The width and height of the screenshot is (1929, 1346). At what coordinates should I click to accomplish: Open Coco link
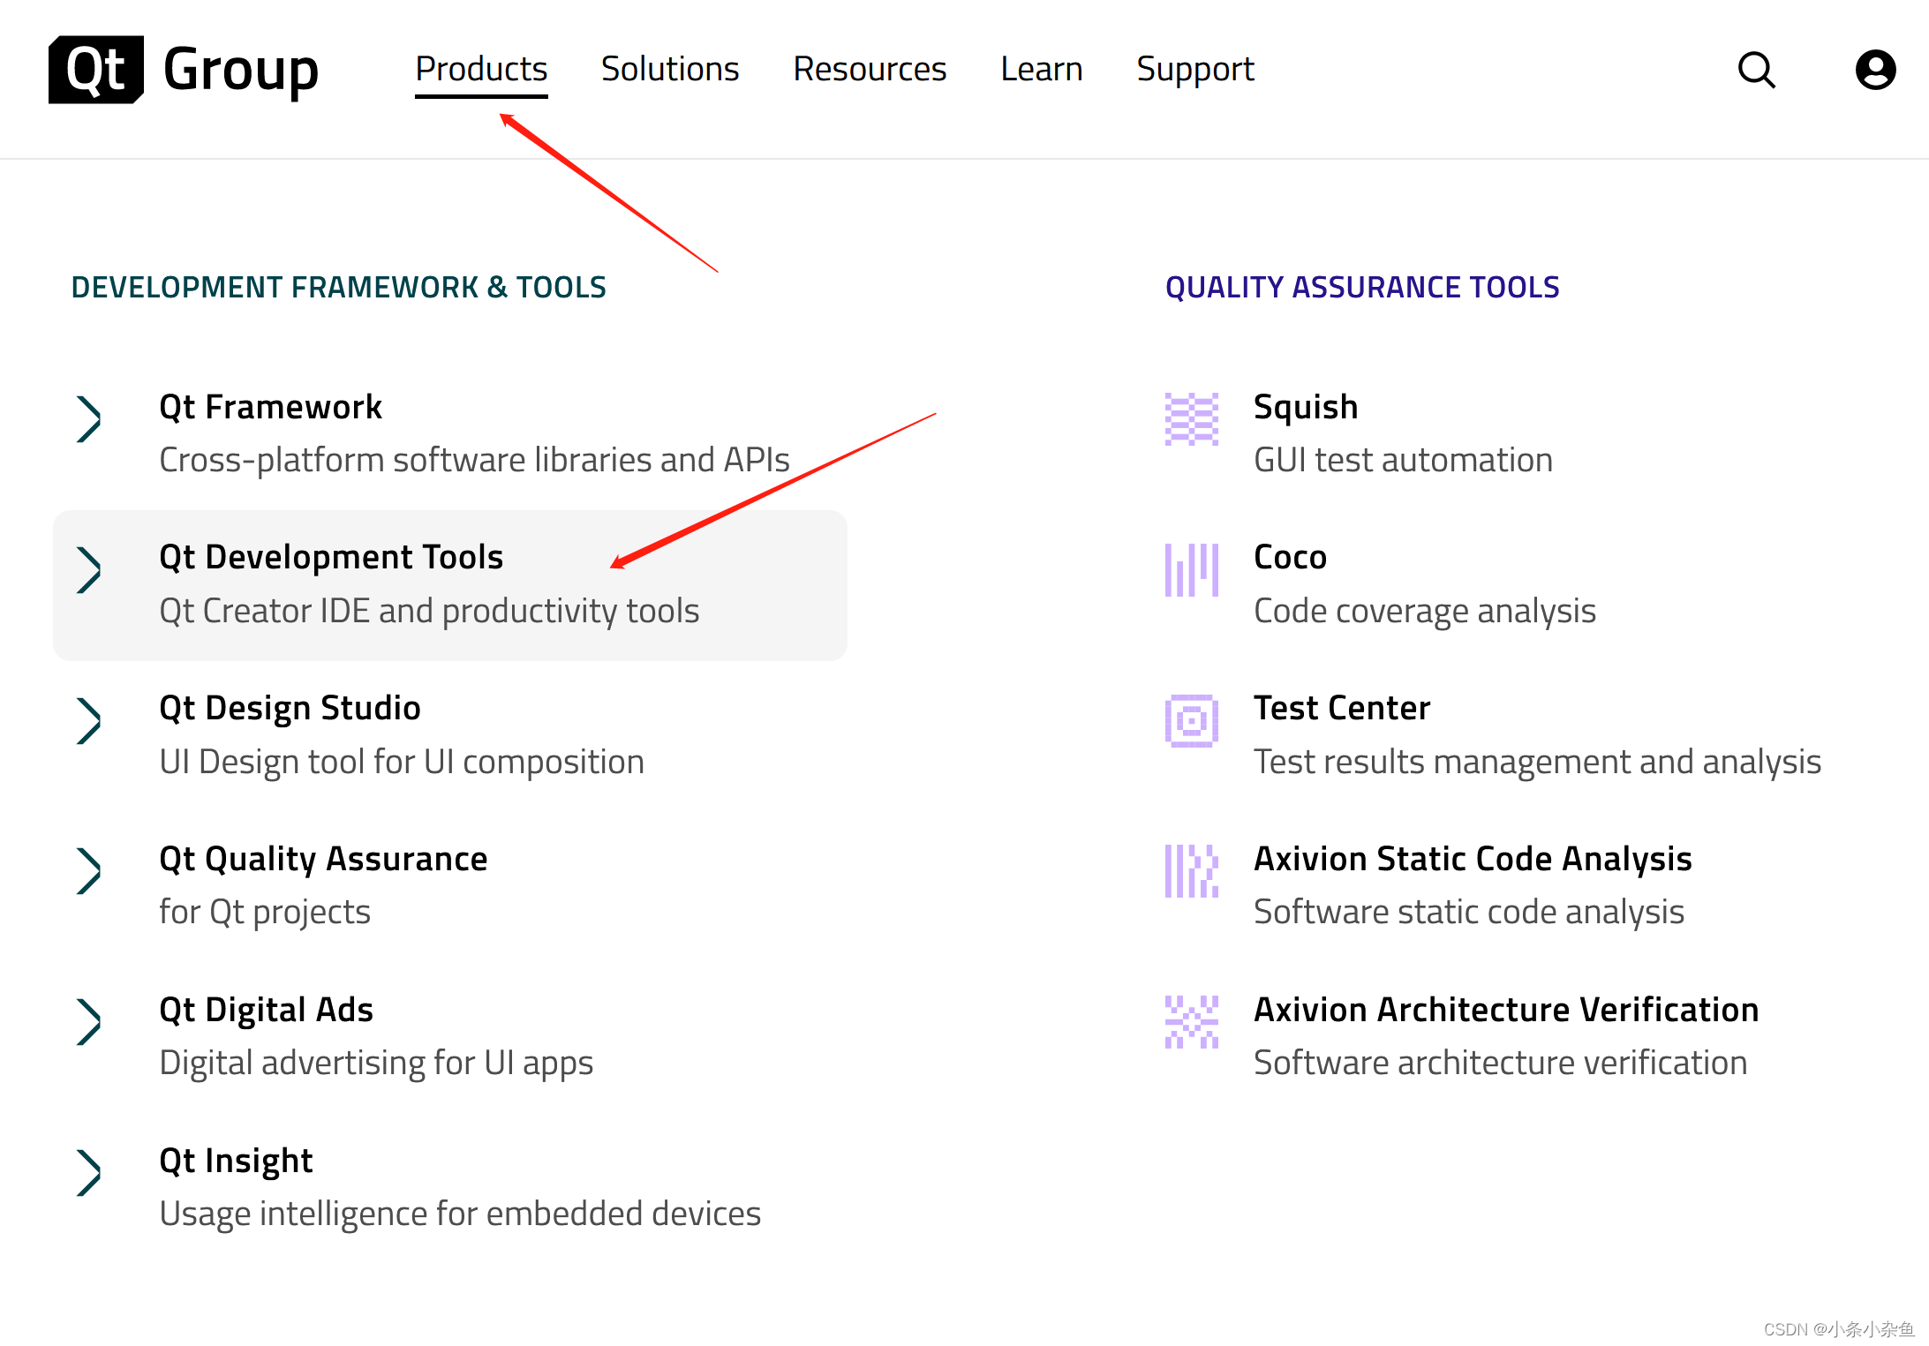(1290, 558)
